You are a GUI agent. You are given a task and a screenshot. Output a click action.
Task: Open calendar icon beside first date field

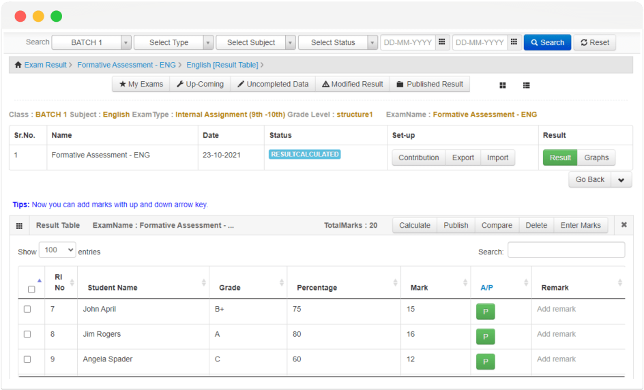click(x=442, y=42)
